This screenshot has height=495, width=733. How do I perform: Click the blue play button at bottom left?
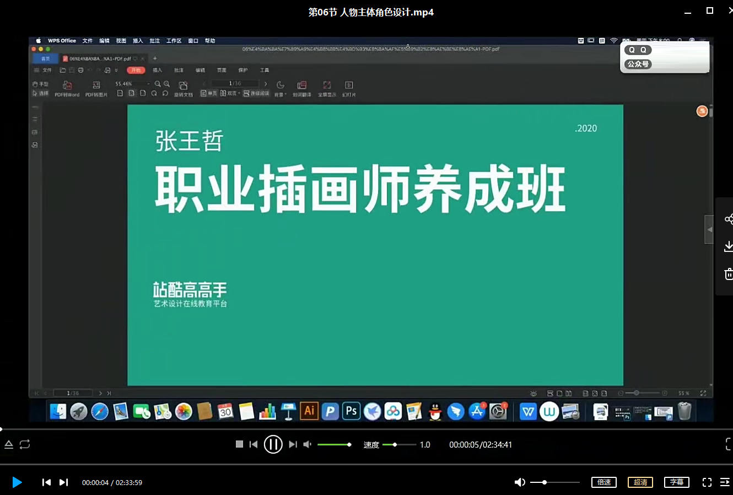pos(17,482)
